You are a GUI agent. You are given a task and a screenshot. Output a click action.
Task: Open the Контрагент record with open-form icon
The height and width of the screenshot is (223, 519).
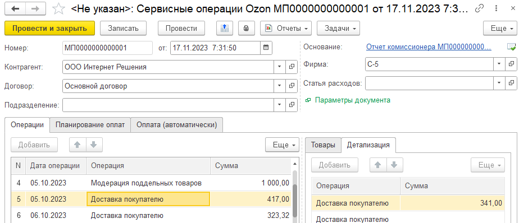[x=292, y=67]
